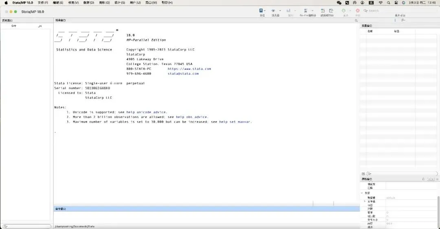440x229 pixels.
Task: Click in the Command window input area
Action: point(207,217)
